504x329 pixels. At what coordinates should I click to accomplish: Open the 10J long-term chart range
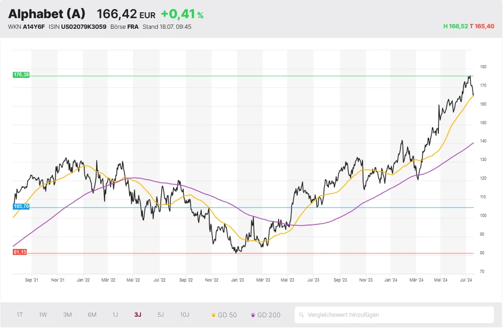point(184,315)
